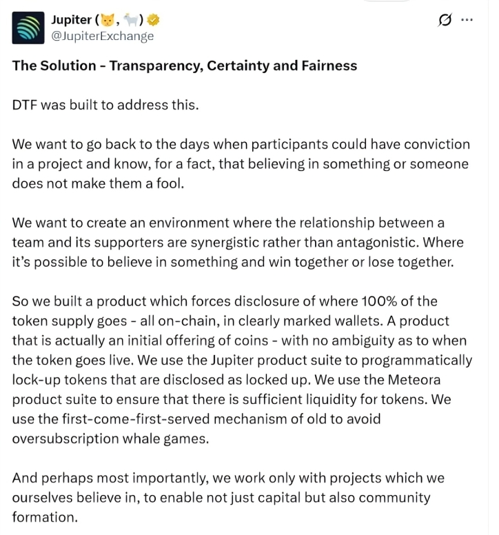
Task: Click the gold verified badge
Action: tap(152, 20)
